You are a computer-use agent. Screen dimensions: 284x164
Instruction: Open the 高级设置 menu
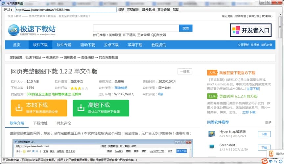164,10
